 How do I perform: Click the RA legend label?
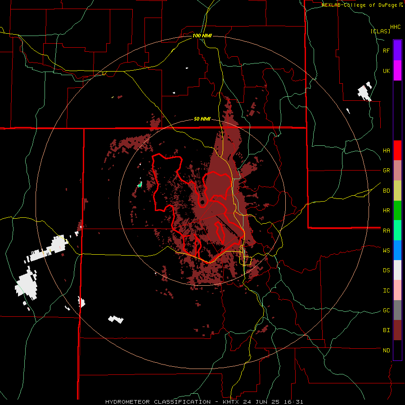click(386, 231)
